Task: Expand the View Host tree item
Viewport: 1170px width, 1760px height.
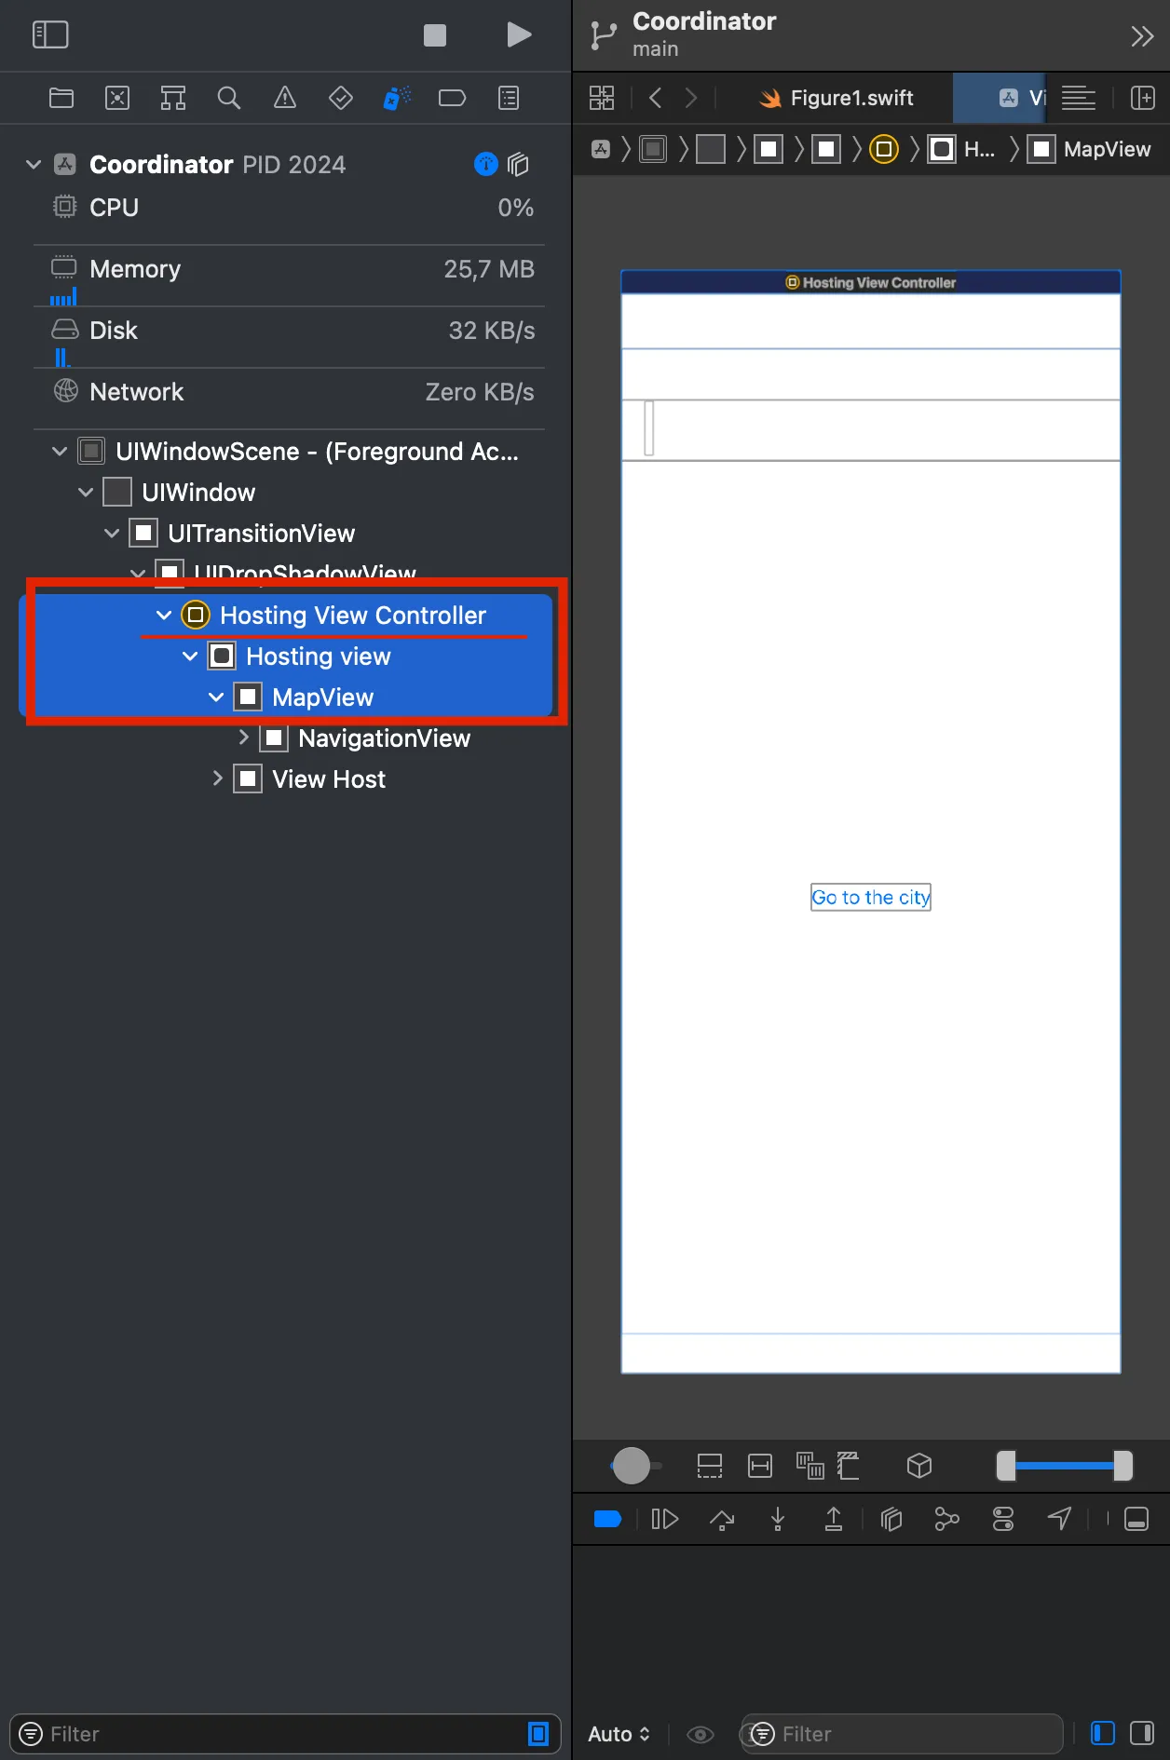Action: (217, 778)
